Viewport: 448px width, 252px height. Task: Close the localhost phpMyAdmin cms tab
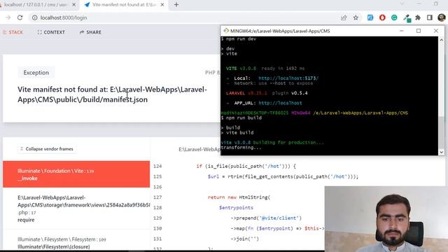[73, 5]
